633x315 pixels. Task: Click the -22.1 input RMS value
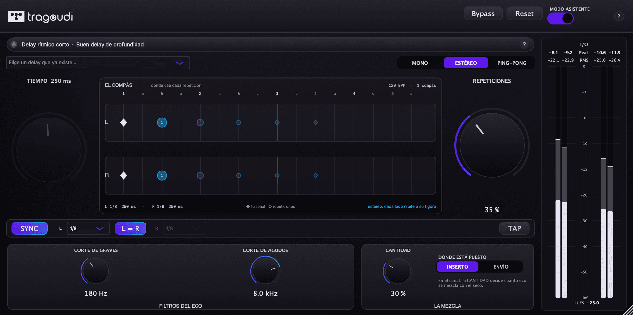click(x=553, y=60)
